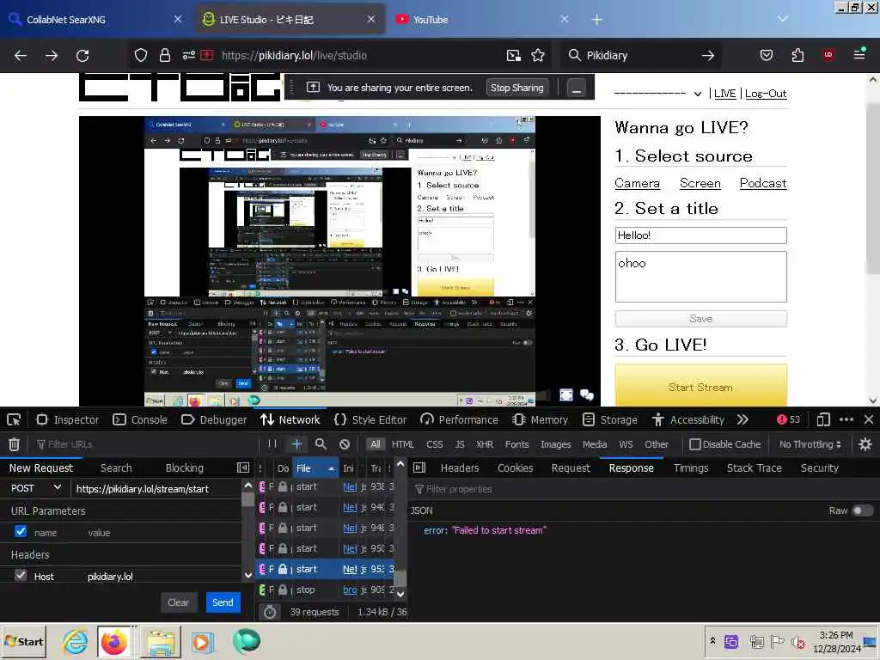
Task: Open the Debugger tab
Action: click(214, 419)
